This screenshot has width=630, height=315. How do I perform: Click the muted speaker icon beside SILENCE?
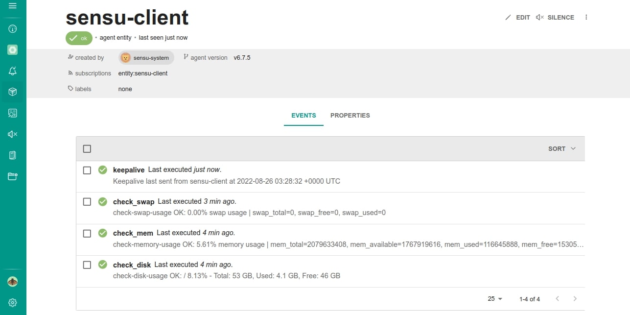click(x=540, y=17)
